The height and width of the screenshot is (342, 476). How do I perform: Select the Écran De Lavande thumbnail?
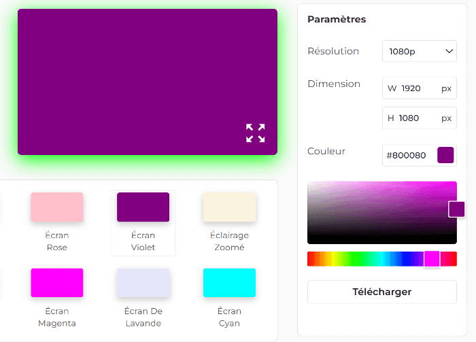click(143, 283)
